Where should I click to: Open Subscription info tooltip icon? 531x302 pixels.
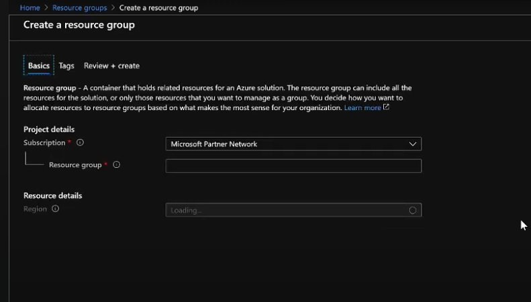80,142
